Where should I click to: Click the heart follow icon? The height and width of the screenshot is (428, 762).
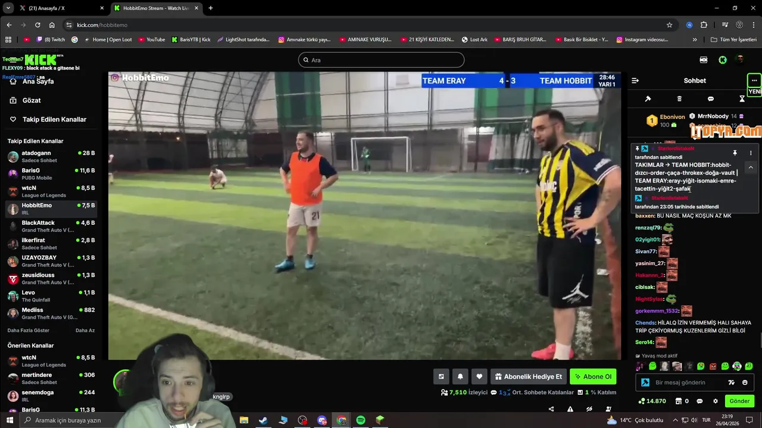coord(479,376)
